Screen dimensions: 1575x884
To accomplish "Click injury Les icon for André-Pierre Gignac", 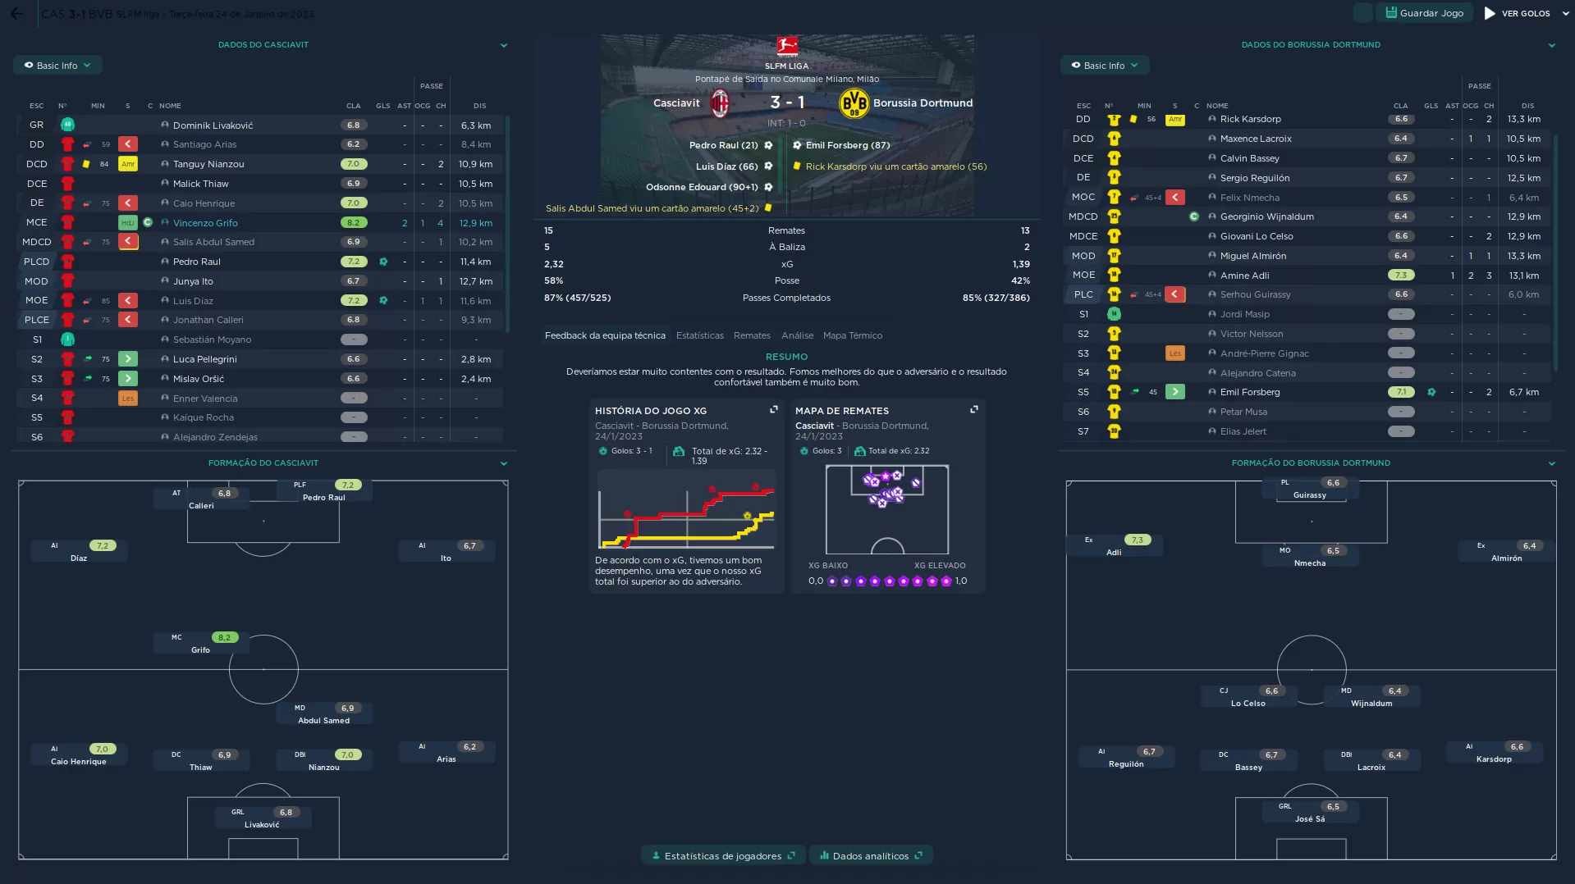I will pos(1175,353).
